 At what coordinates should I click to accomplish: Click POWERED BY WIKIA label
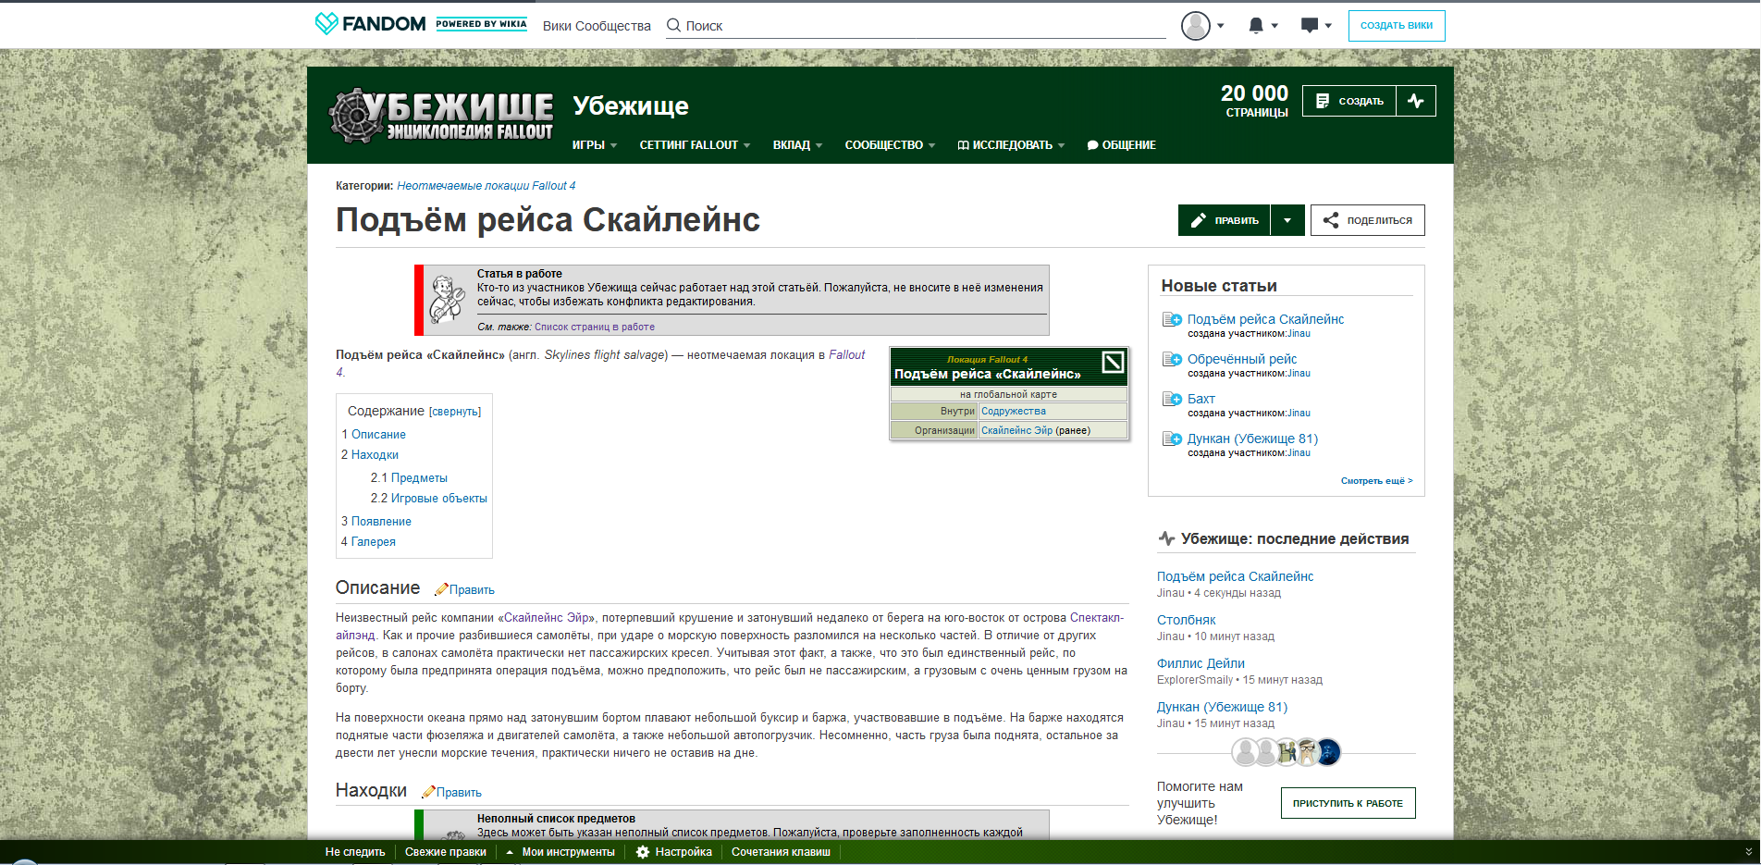click(481, 24)
